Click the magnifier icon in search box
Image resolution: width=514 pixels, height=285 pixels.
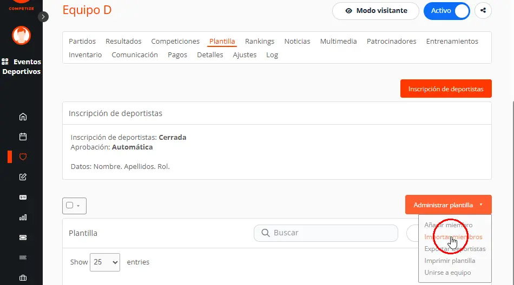[266, 233]
